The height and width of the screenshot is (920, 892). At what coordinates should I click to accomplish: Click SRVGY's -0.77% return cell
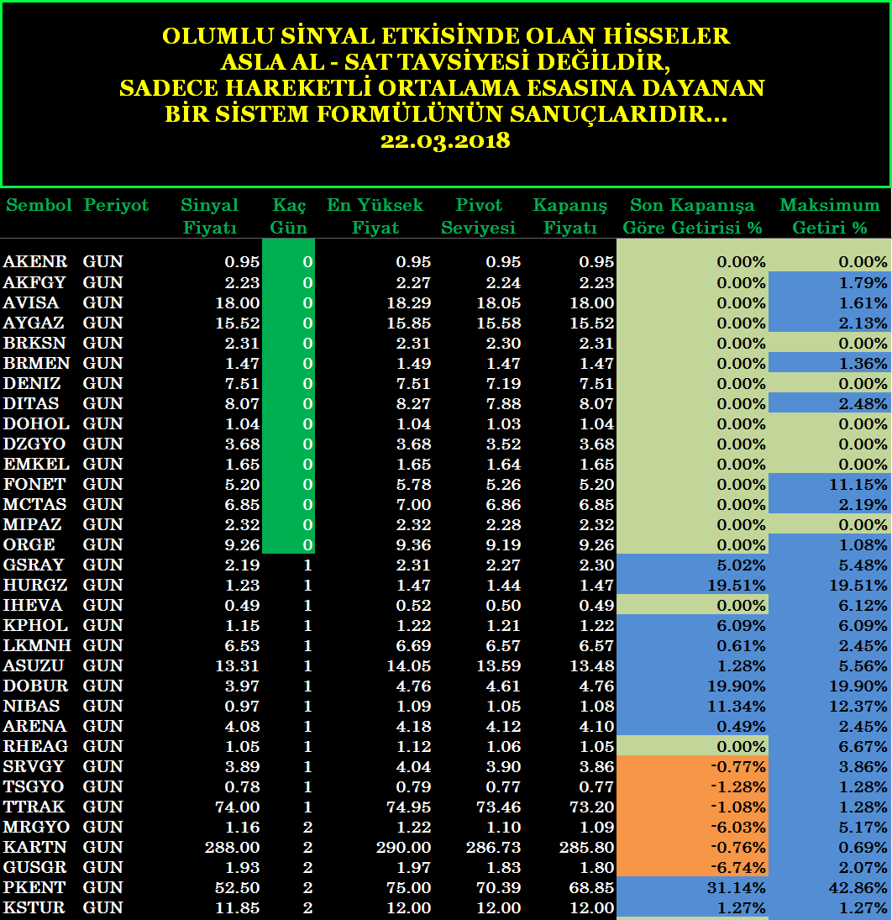[x=692, y=766]
